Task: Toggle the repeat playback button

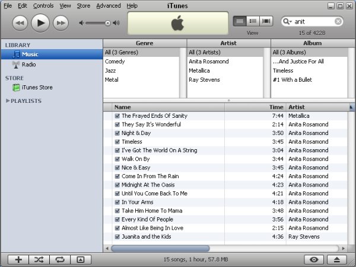Action: tap(60, 259)
